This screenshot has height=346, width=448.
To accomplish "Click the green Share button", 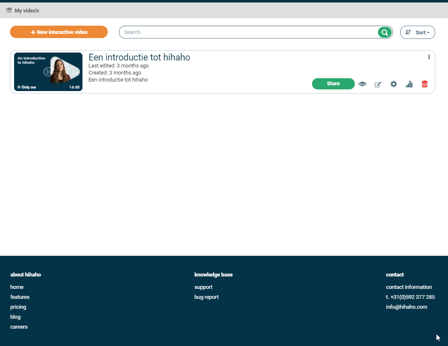I will (333, 84).
